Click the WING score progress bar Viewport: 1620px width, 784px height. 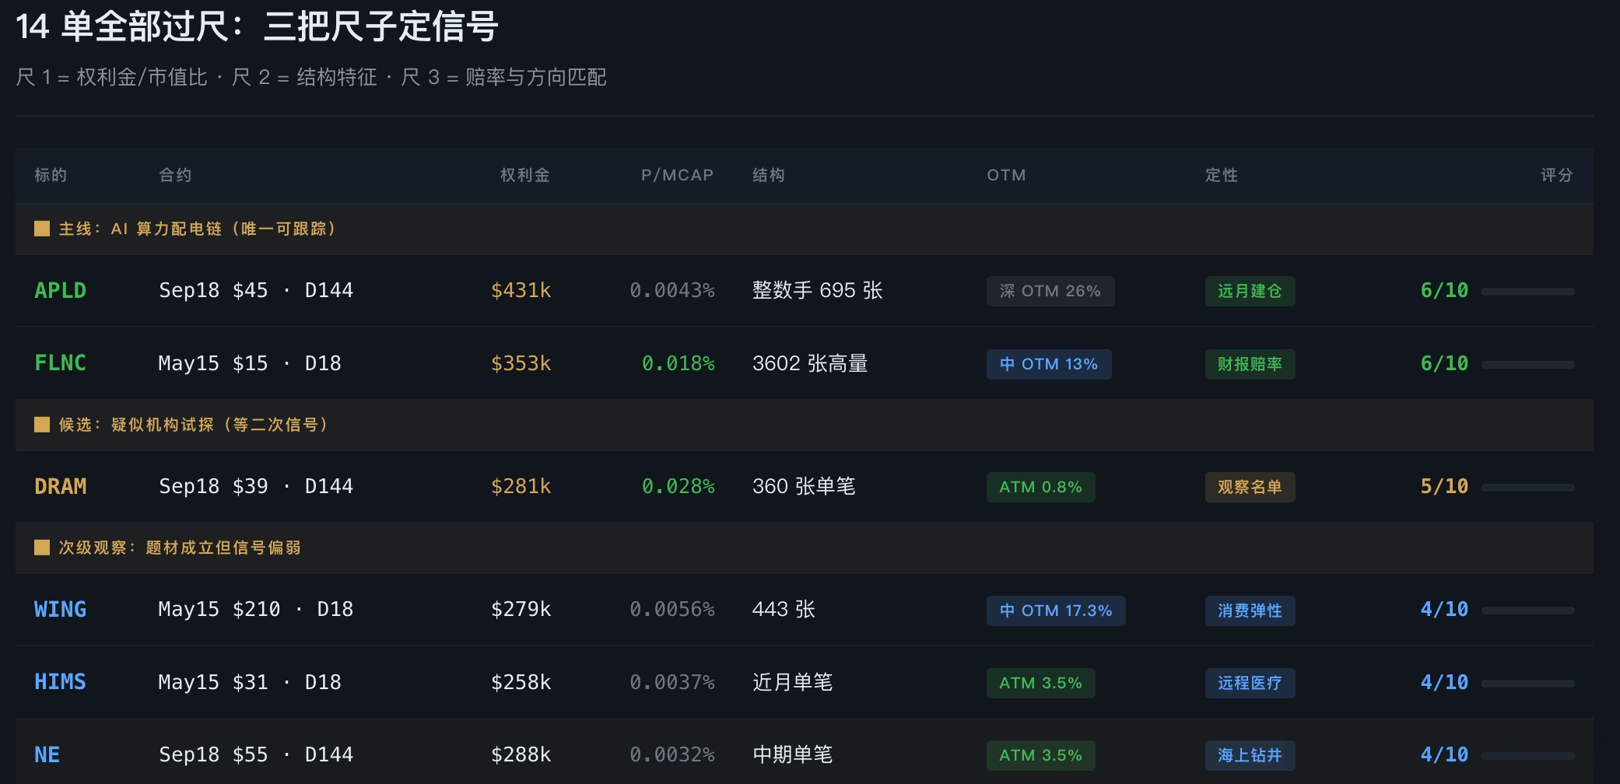1527,611
